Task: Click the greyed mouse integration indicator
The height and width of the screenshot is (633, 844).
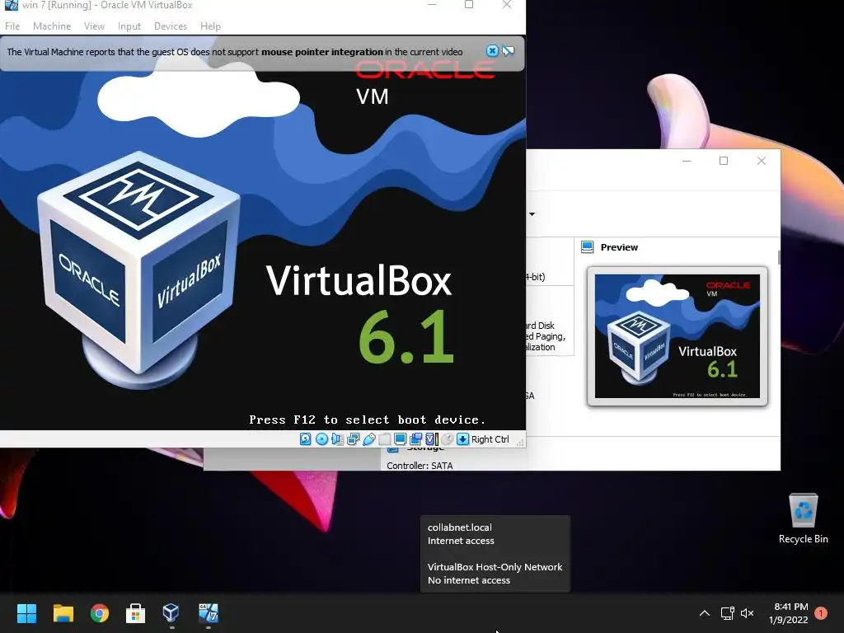Action: tap(447, 439)
